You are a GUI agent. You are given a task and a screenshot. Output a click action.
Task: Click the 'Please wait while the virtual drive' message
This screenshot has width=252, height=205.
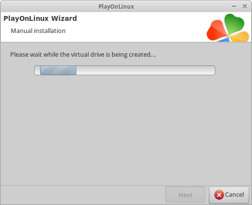tap(83, 55)
